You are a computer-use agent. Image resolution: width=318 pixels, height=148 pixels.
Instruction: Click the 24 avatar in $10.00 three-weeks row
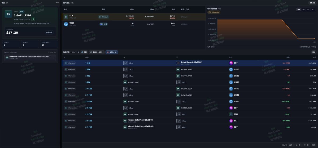coord(178,76)
